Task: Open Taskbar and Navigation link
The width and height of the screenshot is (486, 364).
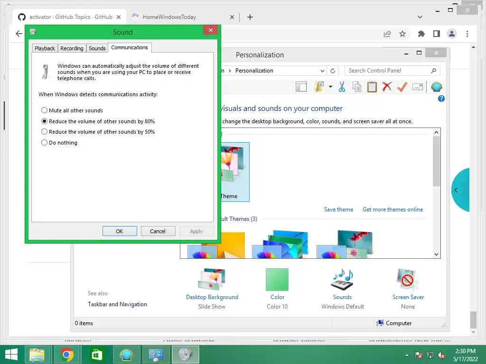Action: [117, 304]
